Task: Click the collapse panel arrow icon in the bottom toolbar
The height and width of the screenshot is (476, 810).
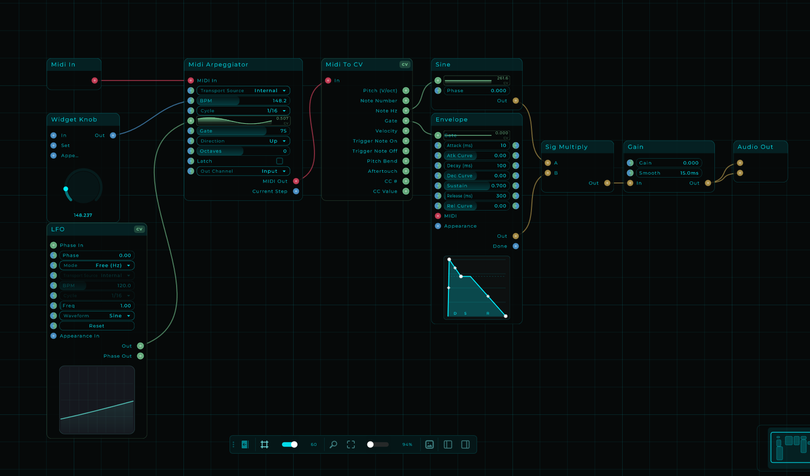Action: (245, 444)
